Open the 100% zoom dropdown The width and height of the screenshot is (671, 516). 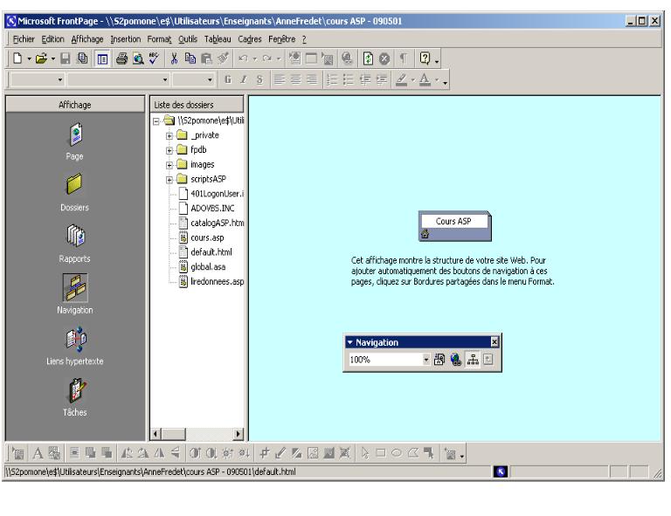click(426, 360)
